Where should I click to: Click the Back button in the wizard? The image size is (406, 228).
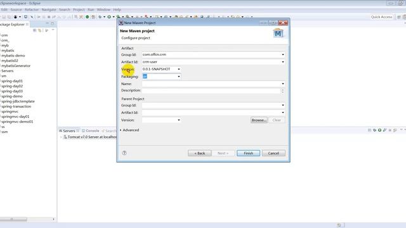coord(200,153)
